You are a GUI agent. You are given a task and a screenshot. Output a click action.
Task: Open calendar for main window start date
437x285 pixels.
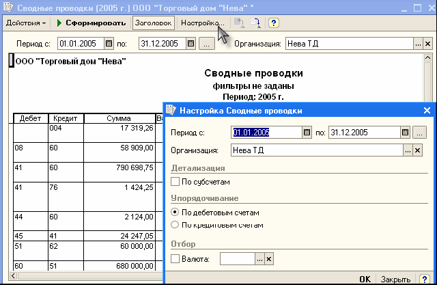coord(109,44)
